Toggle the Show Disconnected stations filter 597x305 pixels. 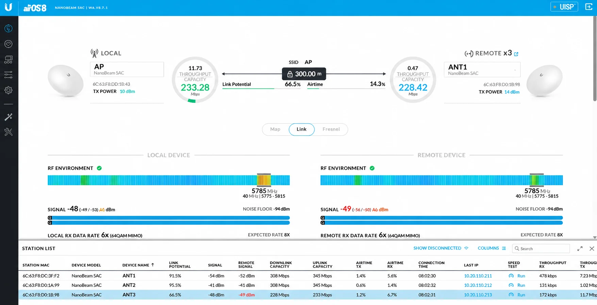(441, 248)
